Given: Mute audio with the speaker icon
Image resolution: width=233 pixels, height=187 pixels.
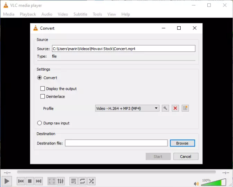Looking at the screenshot, I should pos(196,184).
